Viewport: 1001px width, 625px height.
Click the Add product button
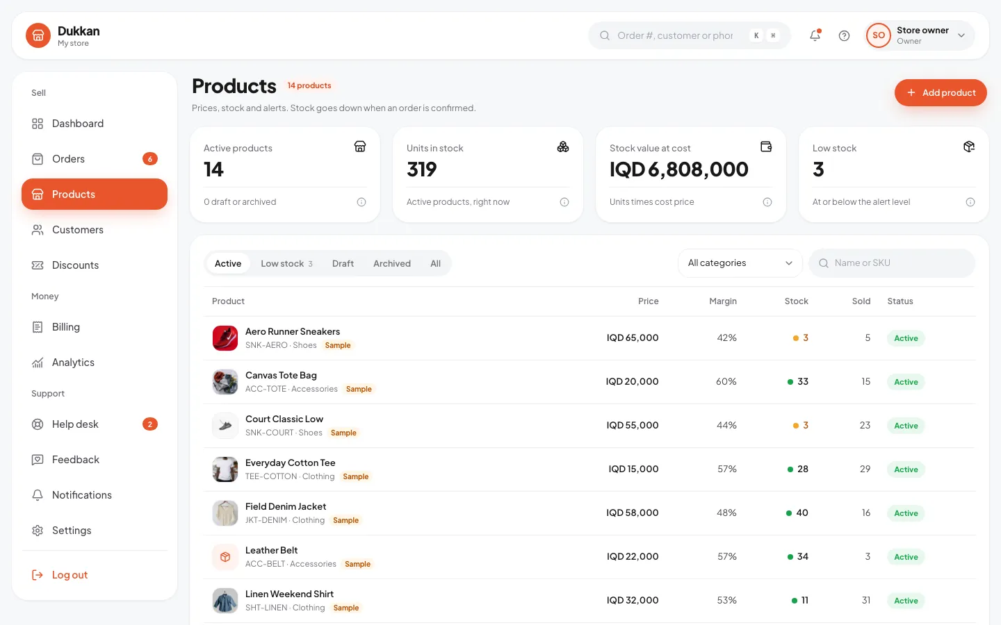[941, 93]
